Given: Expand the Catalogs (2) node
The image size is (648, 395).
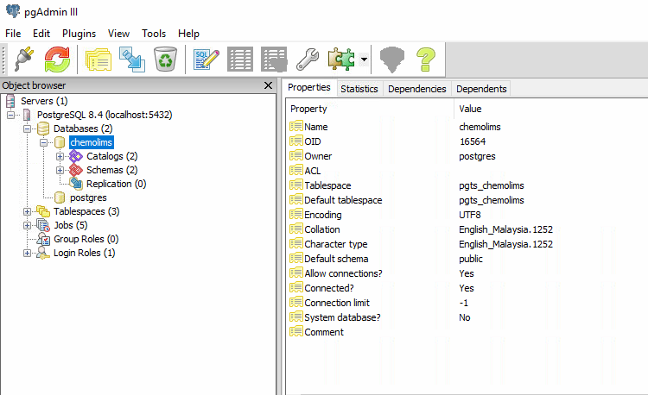Looking at the screenshot, I should [60, 156].
